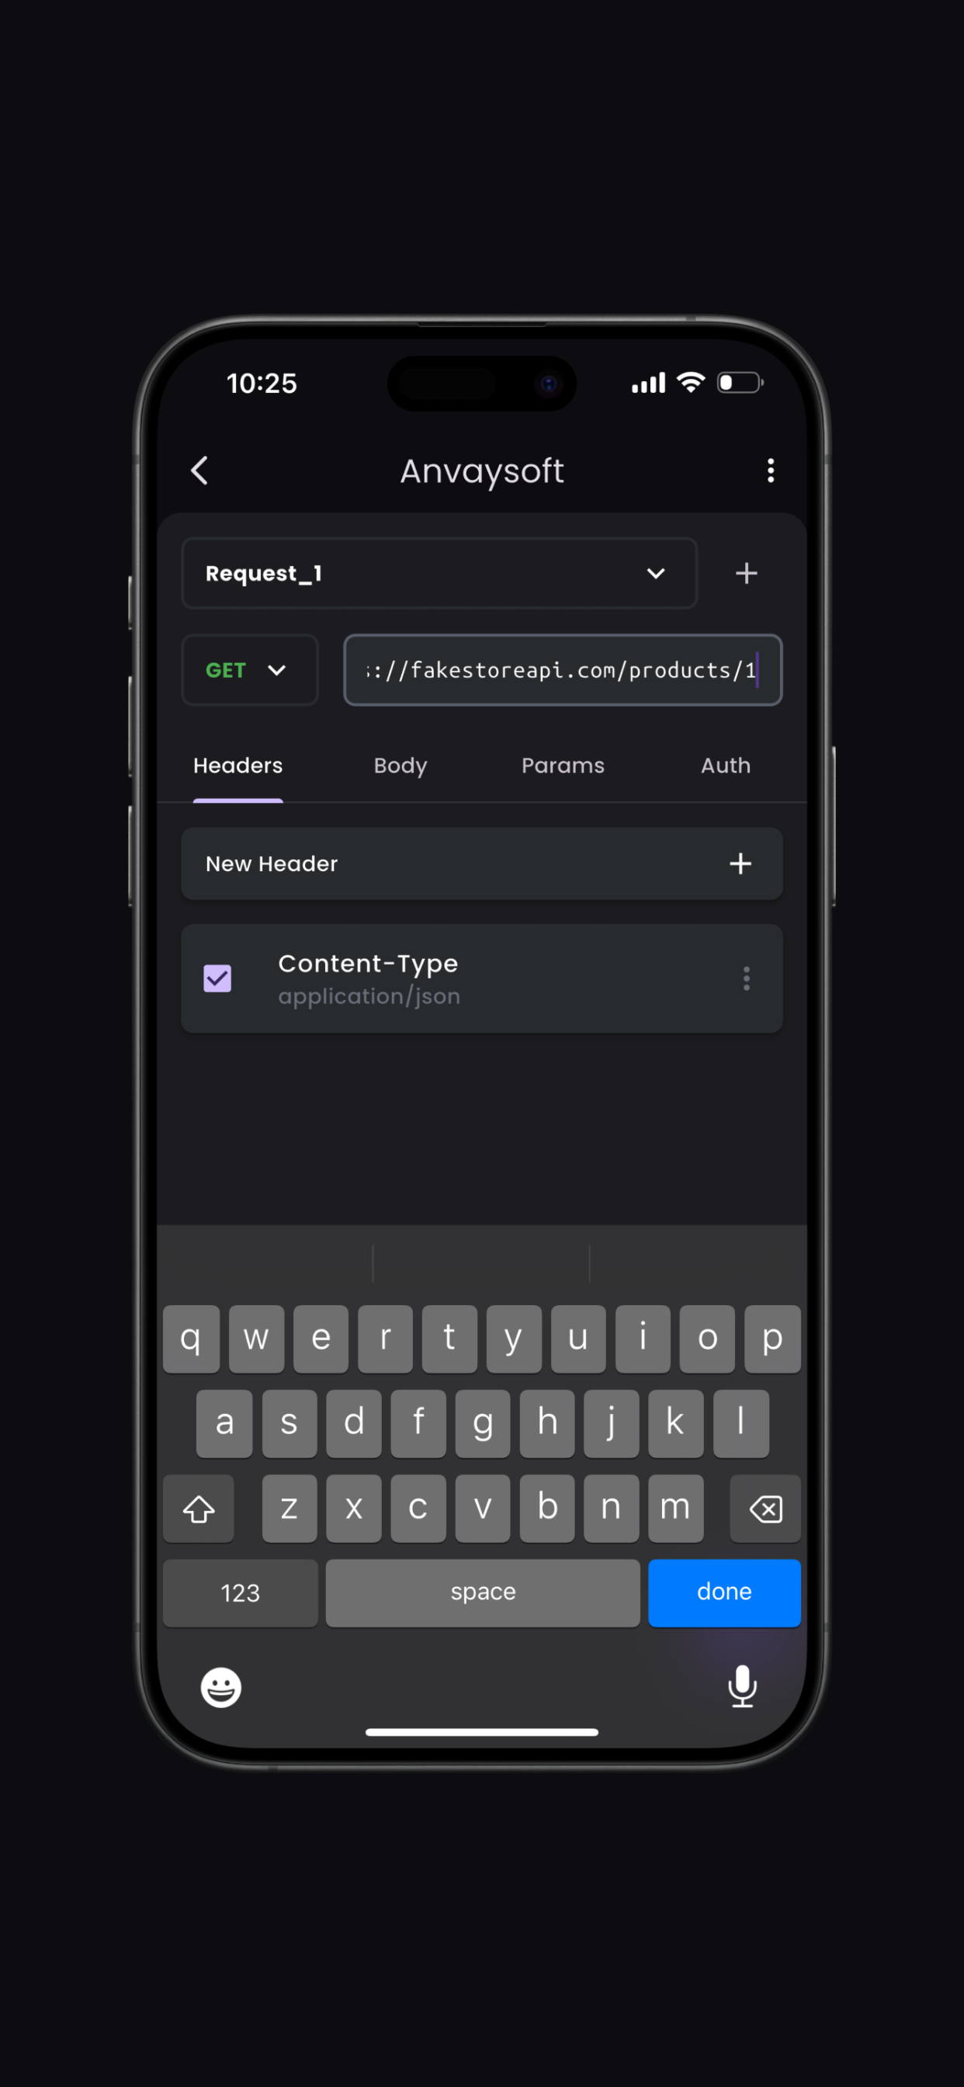Expand the Request_1 dropdown
Viewport: 964px width, 2087px height.
[x=439, y=574]
